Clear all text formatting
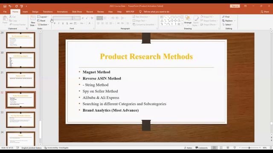Image resolution: width=273 pixels, height=153 pixels. tap(92, 18)
